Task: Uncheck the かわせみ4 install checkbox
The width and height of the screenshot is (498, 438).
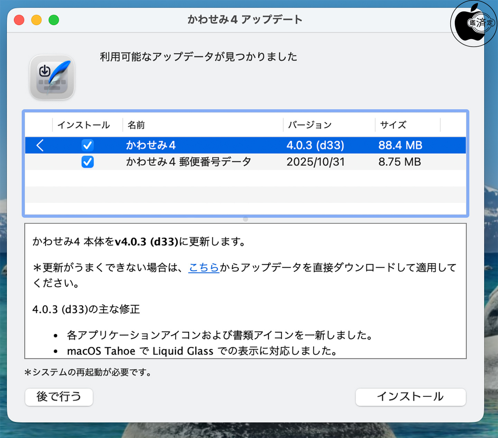Action: coord(87,145)
